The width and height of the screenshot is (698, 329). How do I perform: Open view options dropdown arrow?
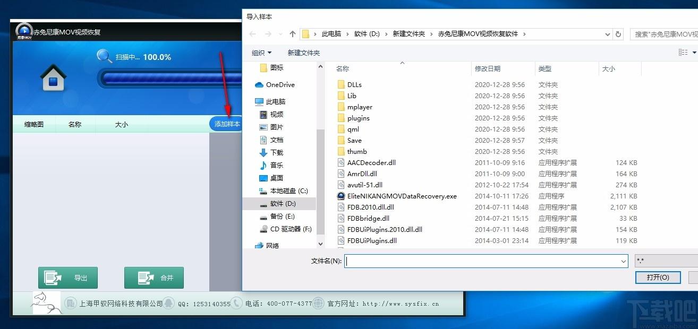694,53
